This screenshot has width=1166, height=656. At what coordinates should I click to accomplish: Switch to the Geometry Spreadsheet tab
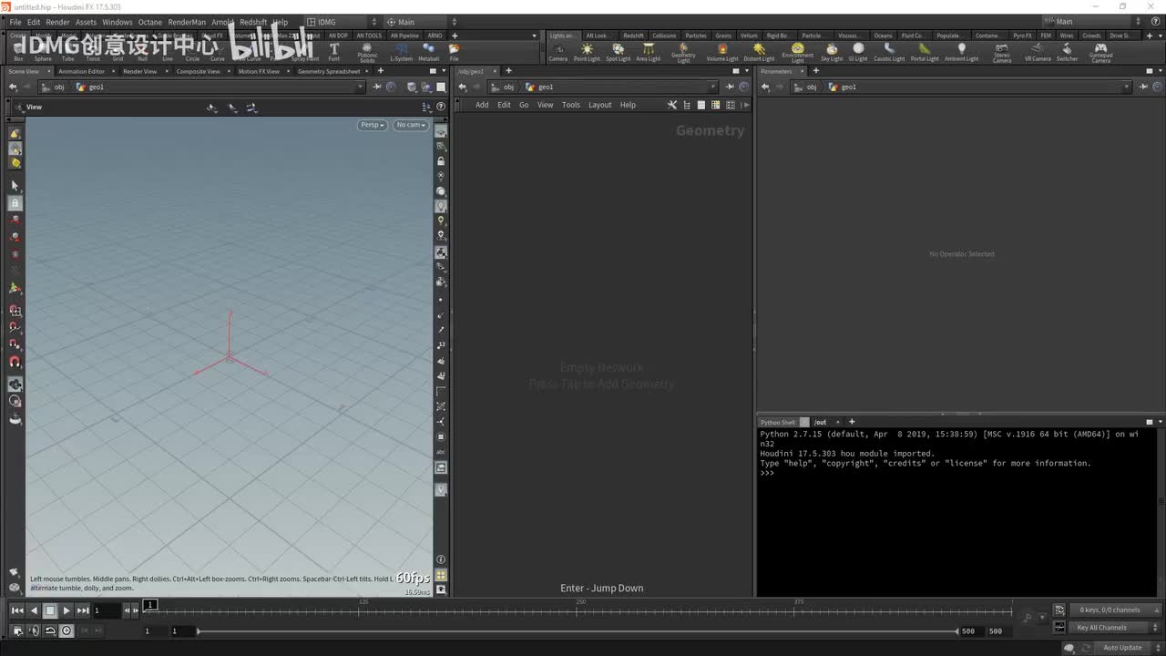click(328, 71)
